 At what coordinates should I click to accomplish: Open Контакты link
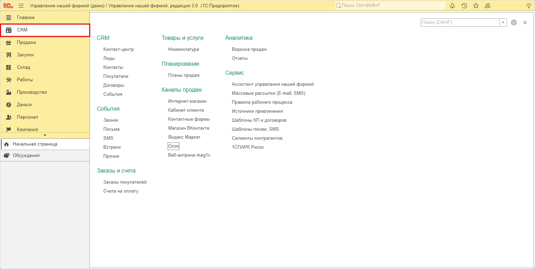113,67
